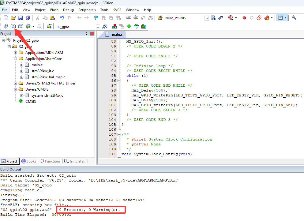
Task: Collapse the Project: 02_gpio root node
Action: coord(3,40)
